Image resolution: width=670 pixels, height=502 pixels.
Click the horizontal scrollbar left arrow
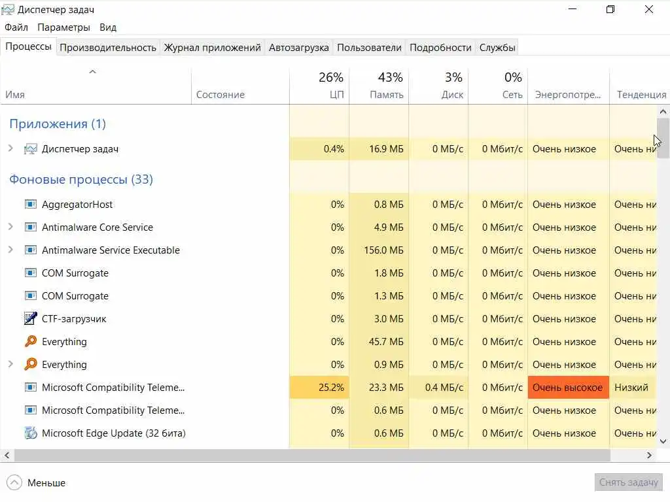click(7, 456)
